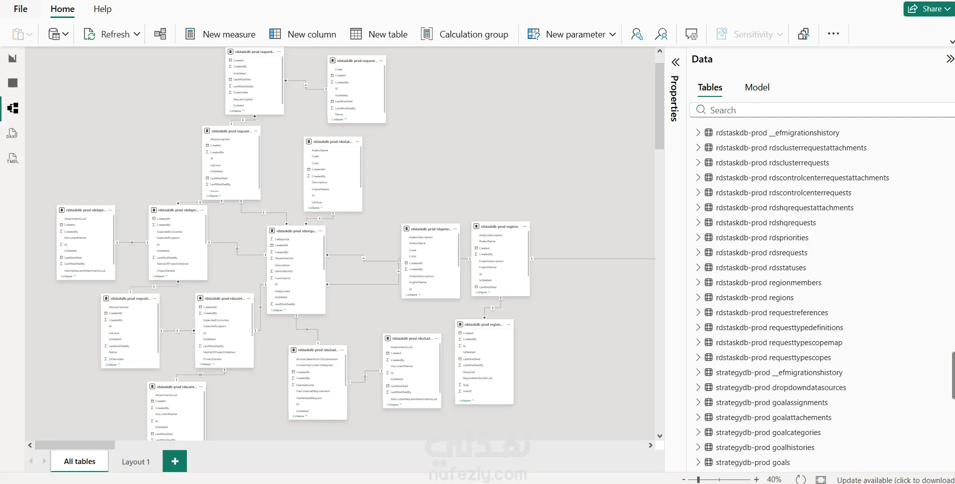This screenshot has height=484, width=955.
Task: Collapse the Data pane
Action: pos(950,59)
